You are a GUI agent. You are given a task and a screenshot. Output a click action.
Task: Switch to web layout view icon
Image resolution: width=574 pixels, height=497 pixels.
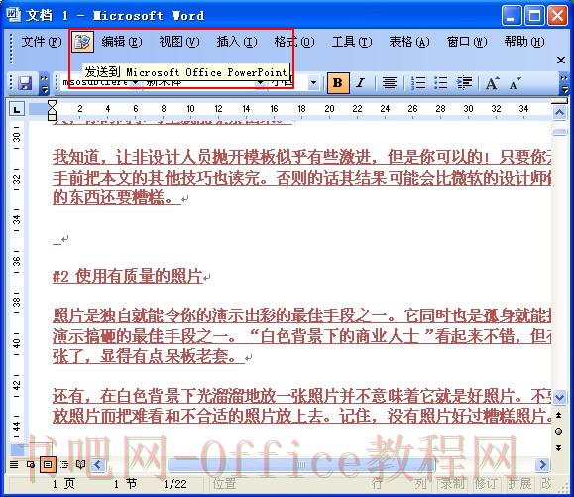[31, 465]
